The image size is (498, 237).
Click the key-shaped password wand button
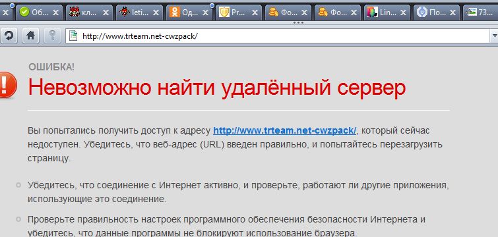click(52, 36)
